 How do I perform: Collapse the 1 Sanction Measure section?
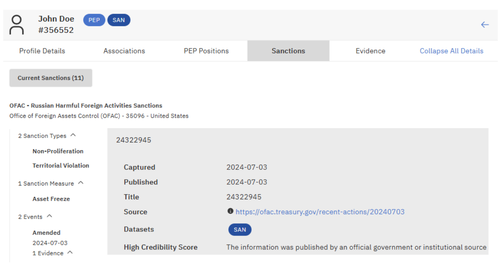pos(81,183)
